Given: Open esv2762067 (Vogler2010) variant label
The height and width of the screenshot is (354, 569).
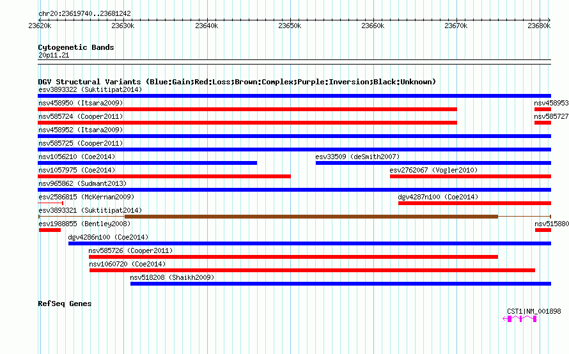Looking at the screenshot, I should point(433,170).
